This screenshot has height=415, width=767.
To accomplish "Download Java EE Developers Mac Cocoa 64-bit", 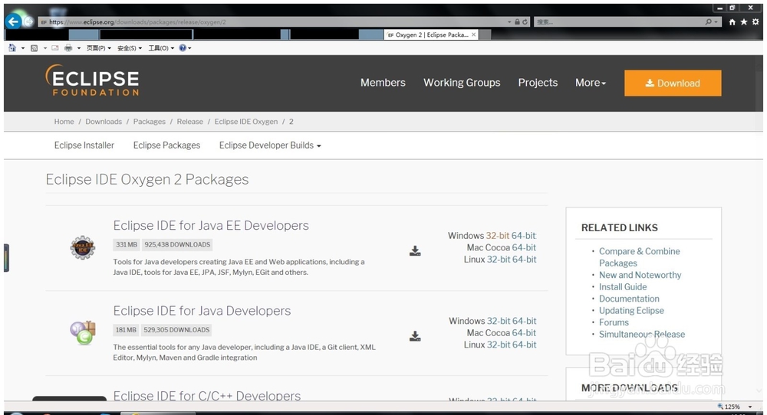I will (524, 247).
